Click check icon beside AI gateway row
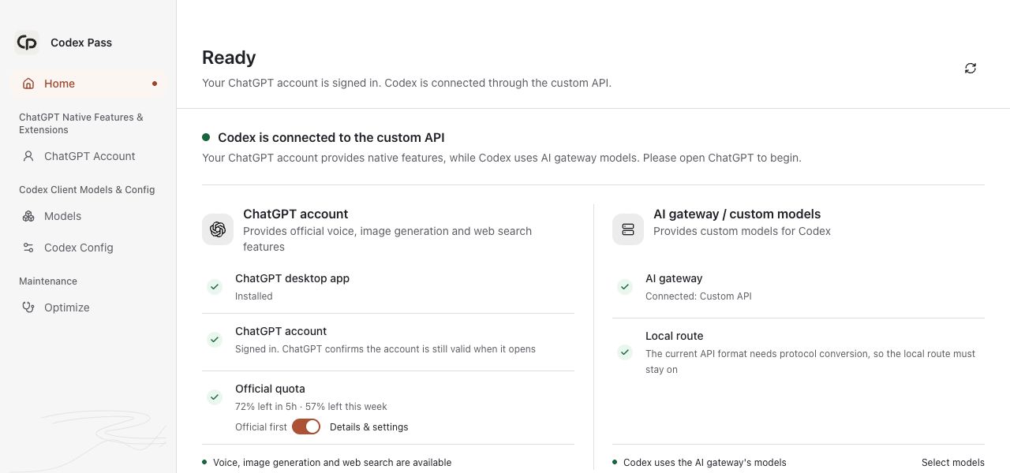The height and width of the screenshot is (473, 1010). (x=625, y=287)
